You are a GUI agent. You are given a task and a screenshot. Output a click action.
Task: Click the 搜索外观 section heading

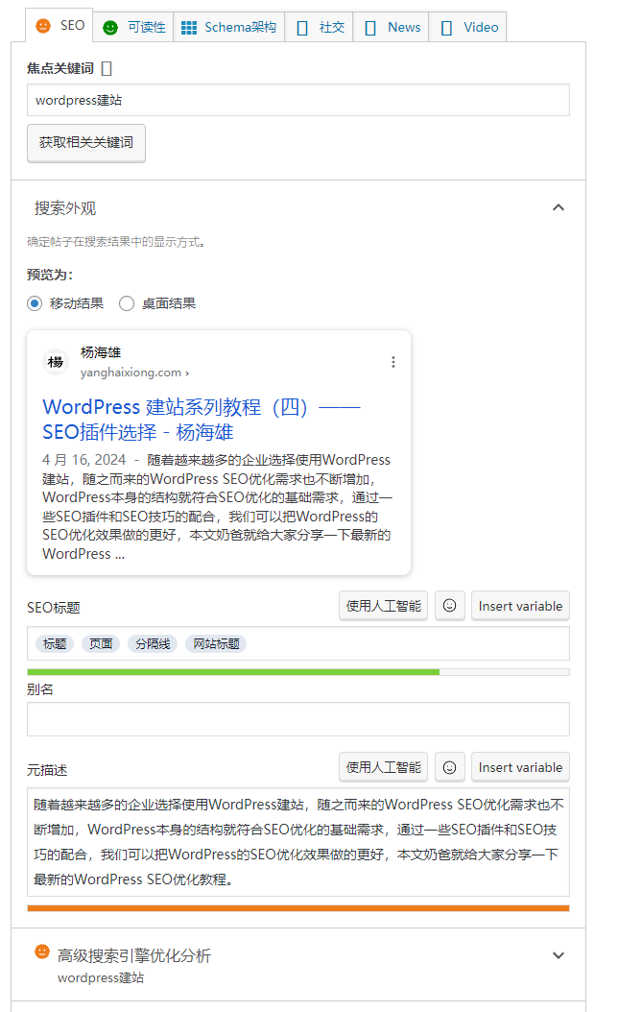[x=65, y=208]
